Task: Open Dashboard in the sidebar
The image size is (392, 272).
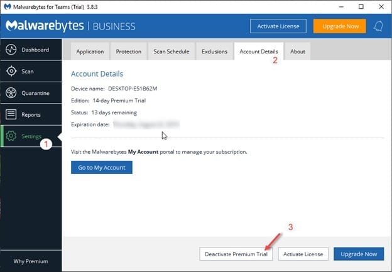Action: tap(31, 50)
